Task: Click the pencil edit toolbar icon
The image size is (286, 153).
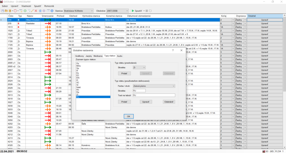Action: 32,11
